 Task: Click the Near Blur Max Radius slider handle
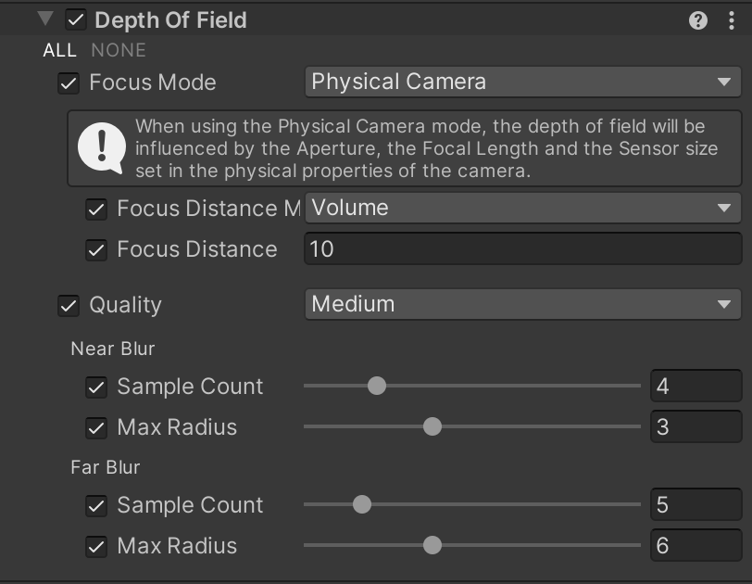click(432, 426)
